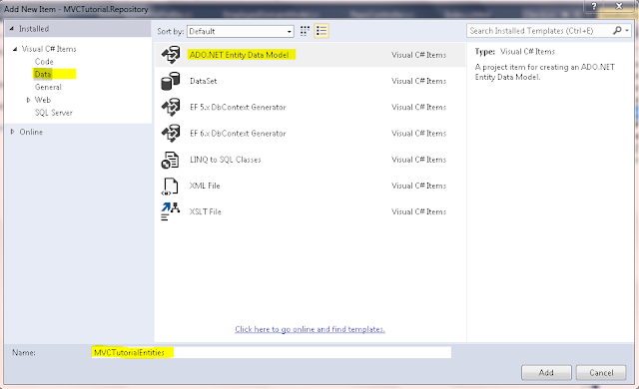639x389 pixels.
Task: Select the XSLT File template name
Action: click(x=206, y=211)
